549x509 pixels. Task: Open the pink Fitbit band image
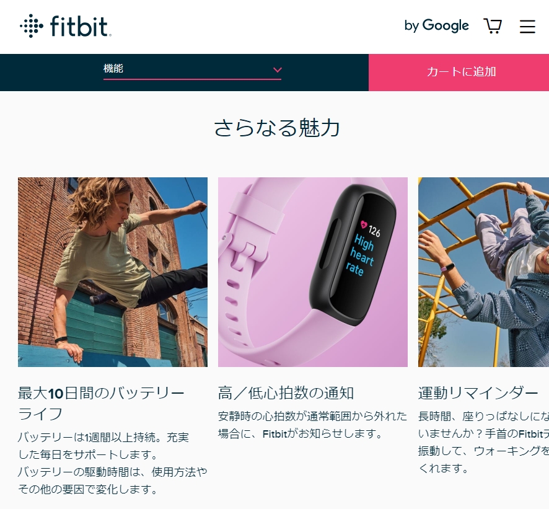point(313,272)
